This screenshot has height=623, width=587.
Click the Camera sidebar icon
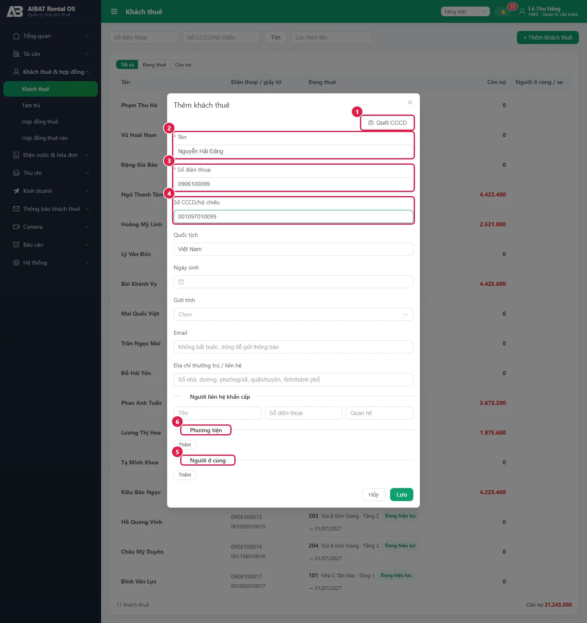[x=16, y=227]
